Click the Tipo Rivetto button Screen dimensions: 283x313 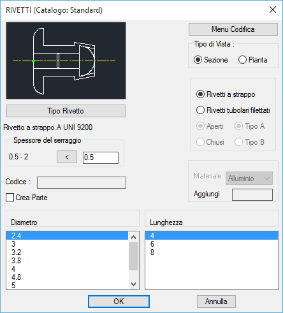click(66, 111)
